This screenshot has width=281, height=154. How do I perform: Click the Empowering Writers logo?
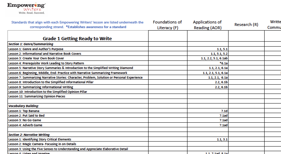pyautogui.click(x=26, y=7)
